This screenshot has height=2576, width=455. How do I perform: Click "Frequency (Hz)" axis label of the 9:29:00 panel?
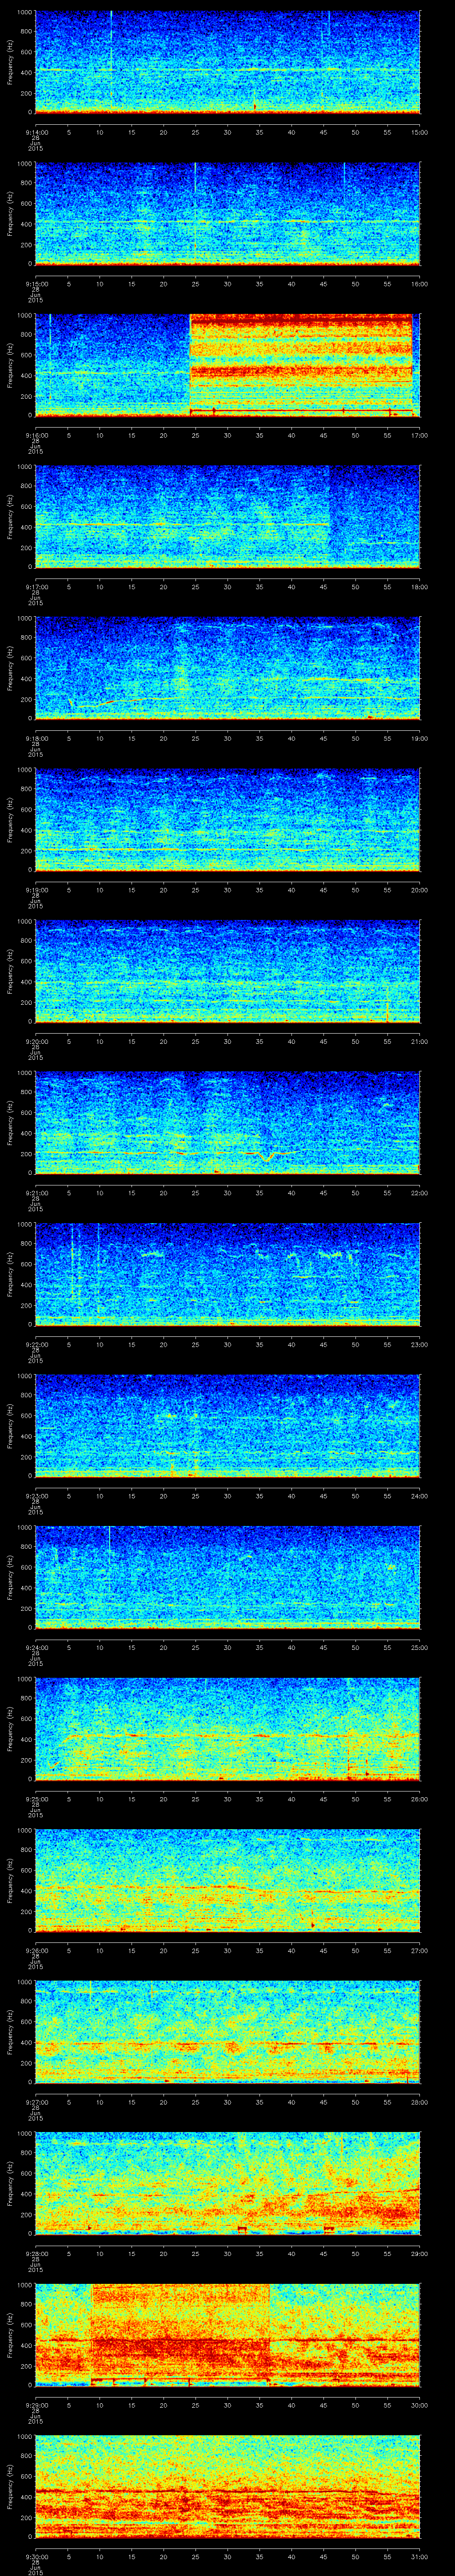tap(10, 2335)
